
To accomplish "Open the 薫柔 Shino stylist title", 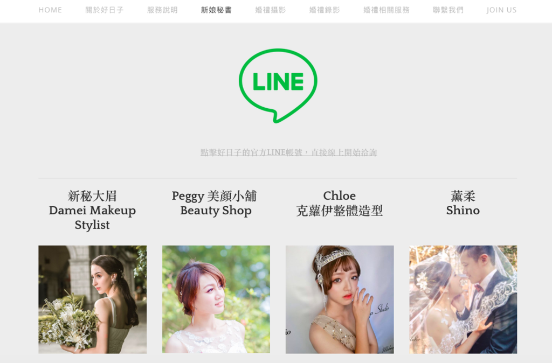I will coord(463,203).
